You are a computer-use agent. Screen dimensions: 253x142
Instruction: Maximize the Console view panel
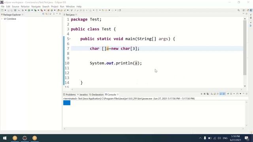coord(247,93)
